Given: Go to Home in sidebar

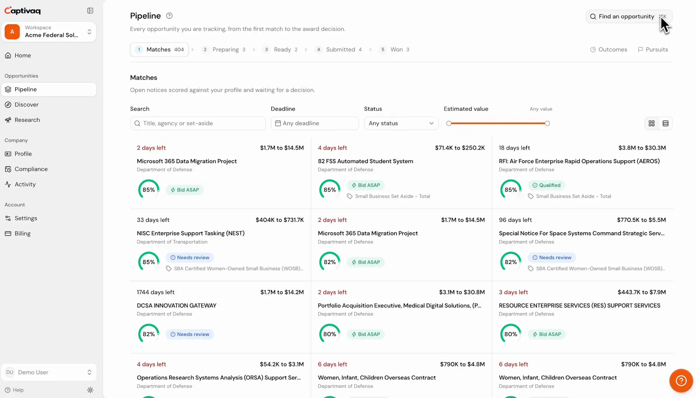Looking at the screenshot, I should pyautogui.click(x=49, y=56).
